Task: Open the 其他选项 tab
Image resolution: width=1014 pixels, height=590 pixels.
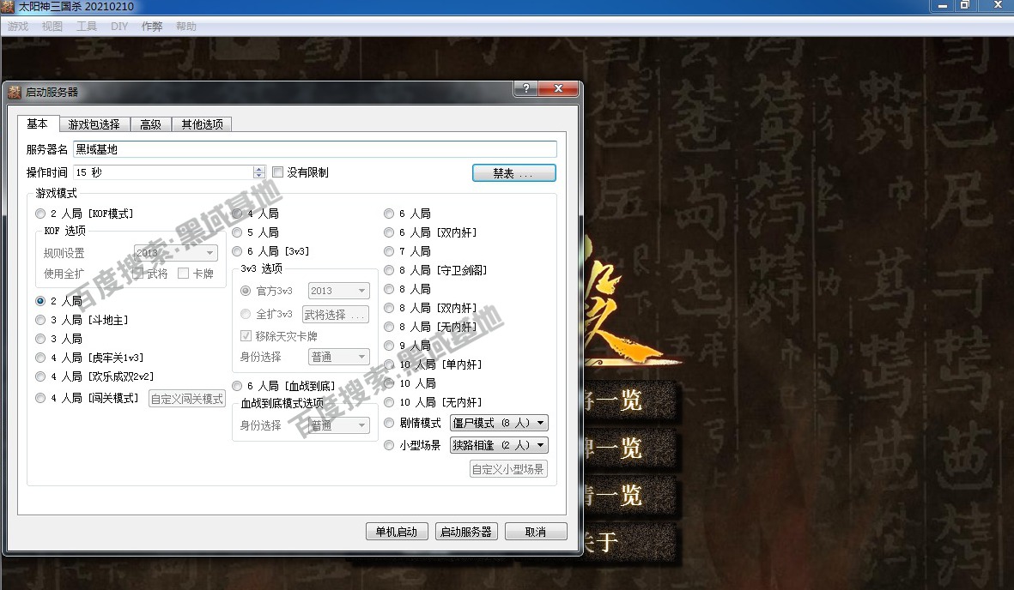Action: pos(202,124)
